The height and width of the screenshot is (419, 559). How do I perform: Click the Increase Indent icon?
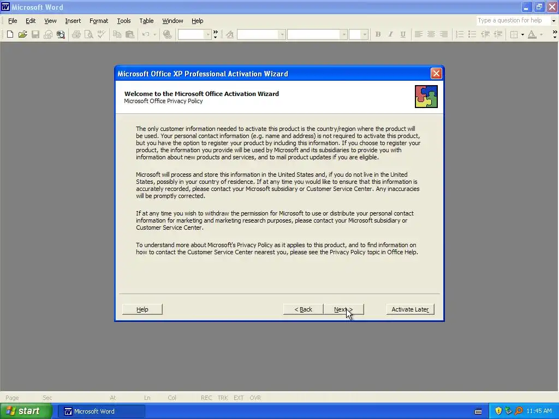coord(498,34)
